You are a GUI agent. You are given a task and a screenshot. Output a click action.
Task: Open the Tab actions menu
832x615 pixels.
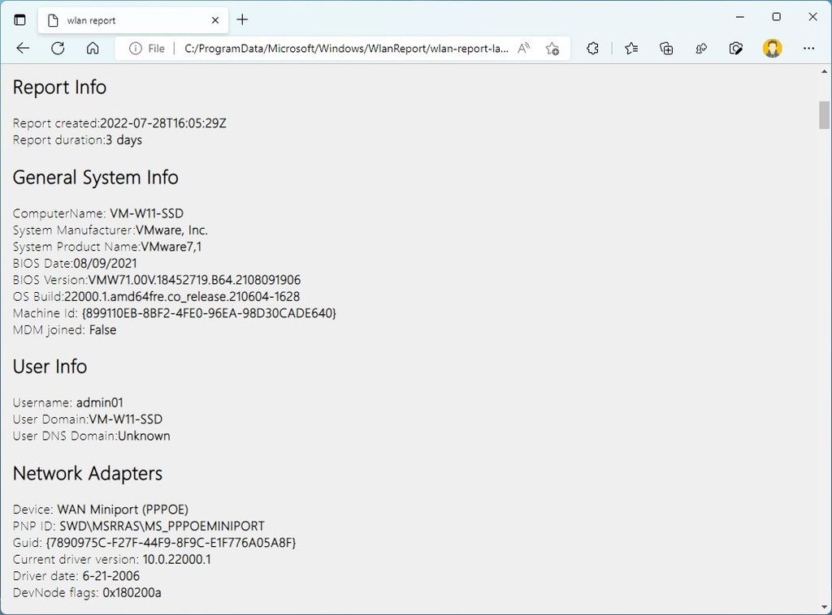[x=19, y=19]
